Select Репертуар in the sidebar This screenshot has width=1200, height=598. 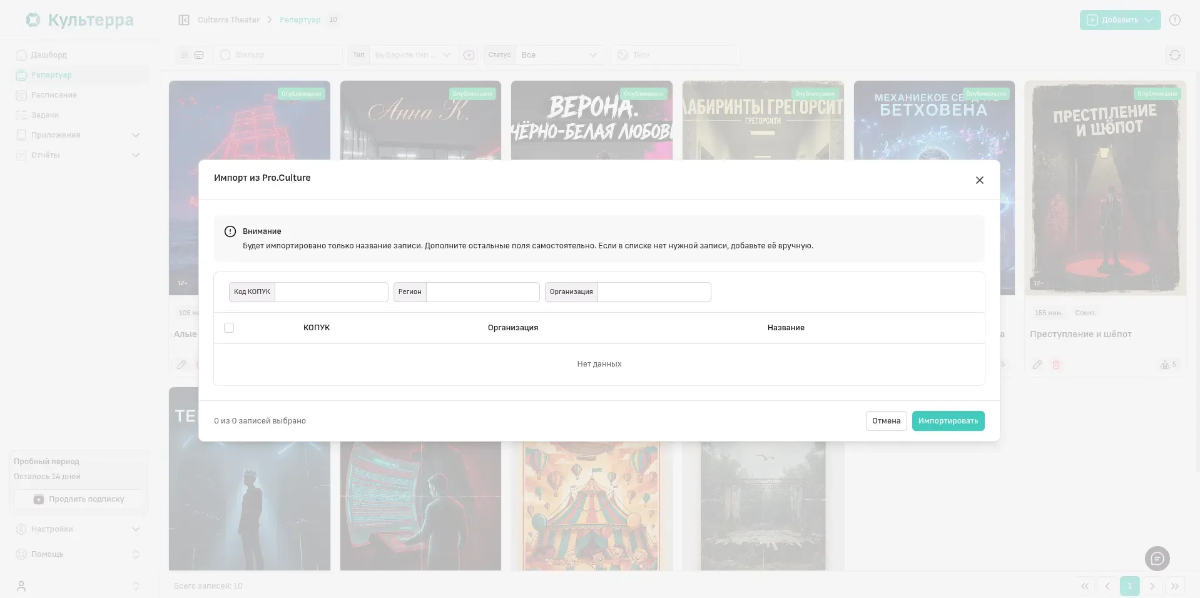click(78, 75)
